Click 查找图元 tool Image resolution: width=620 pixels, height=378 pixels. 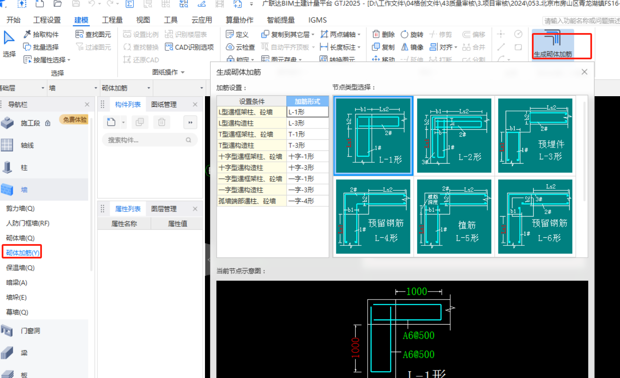[x=93, y=34]
